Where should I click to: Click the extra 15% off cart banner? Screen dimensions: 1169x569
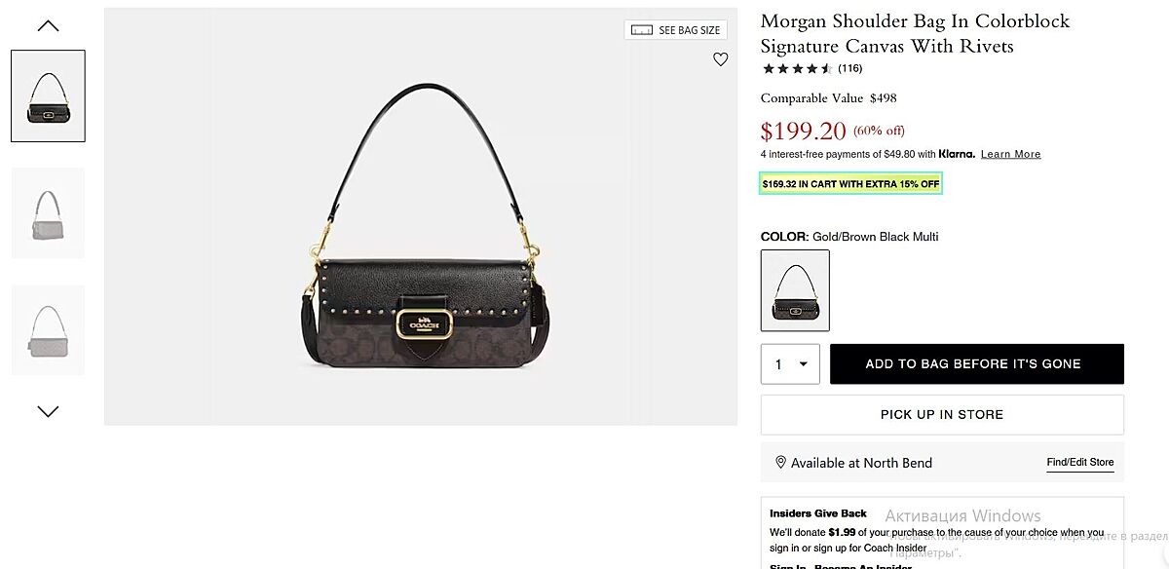(850, 183)
